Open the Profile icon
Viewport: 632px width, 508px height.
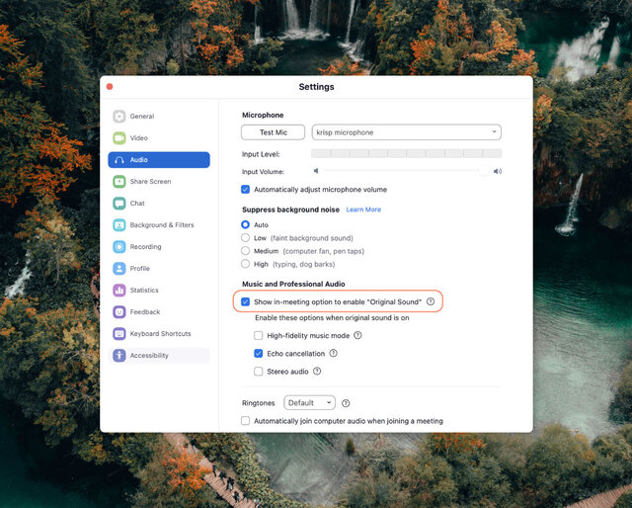point(118,268)
